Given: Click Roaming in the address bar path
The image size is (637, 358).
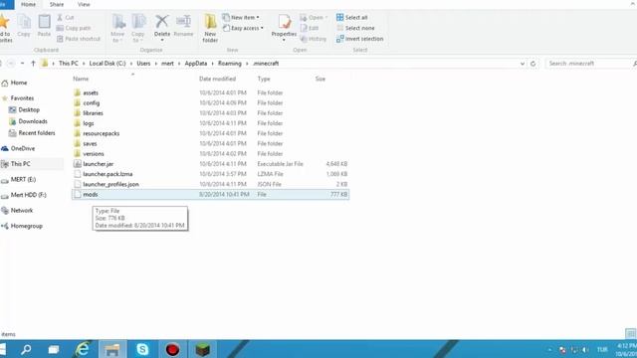Looking at the screenshot, I should coord(230,64).
